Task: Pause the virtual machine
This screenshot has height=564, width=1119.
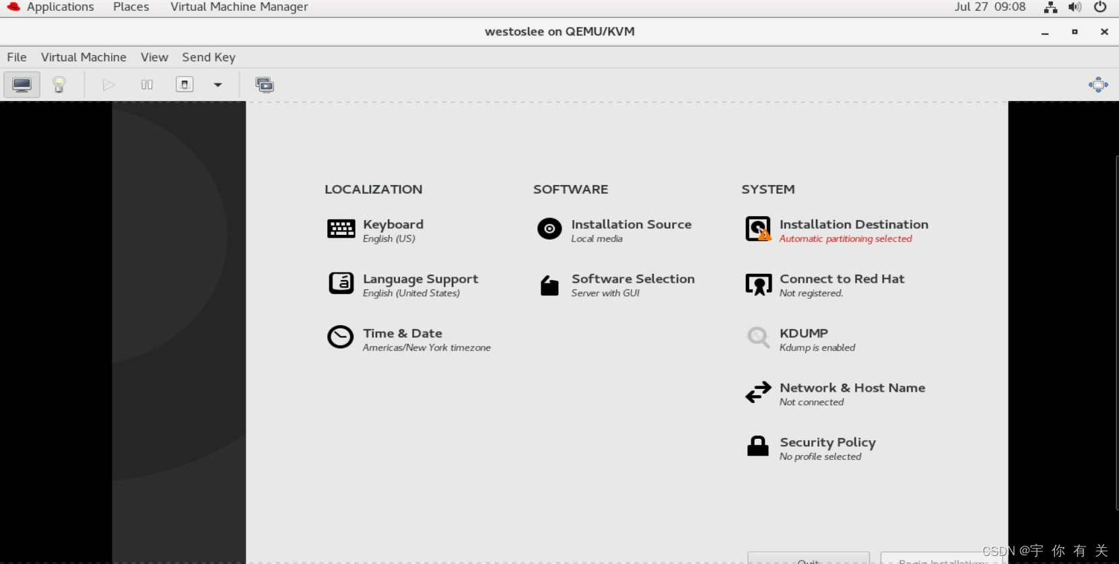Action: (147, 85)
